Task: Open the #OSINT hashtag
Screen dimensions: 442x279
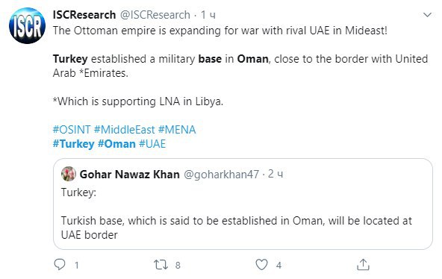Action: (72, 130)
